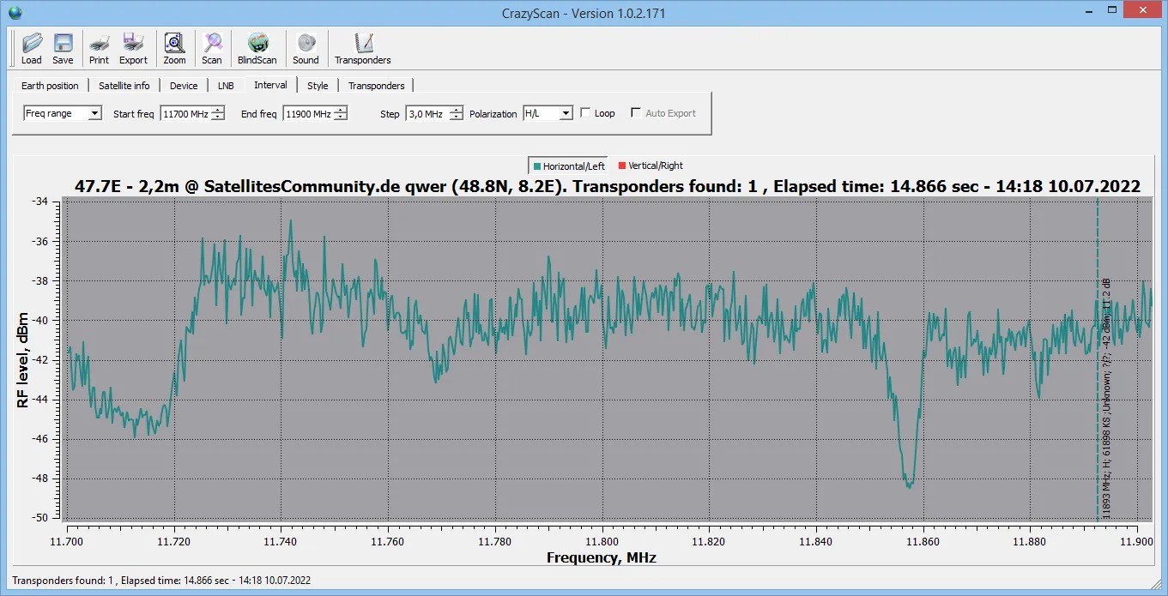1168x596 pixels.
Task: Click the Frequency, MHz axis label
Action: pos(602,558)
